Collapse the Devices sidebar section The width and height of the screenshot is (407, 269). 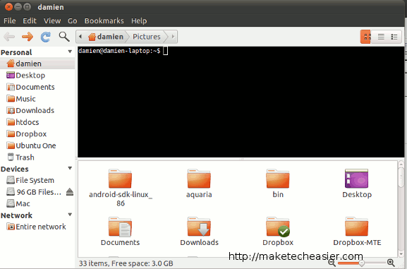point(70,169)
